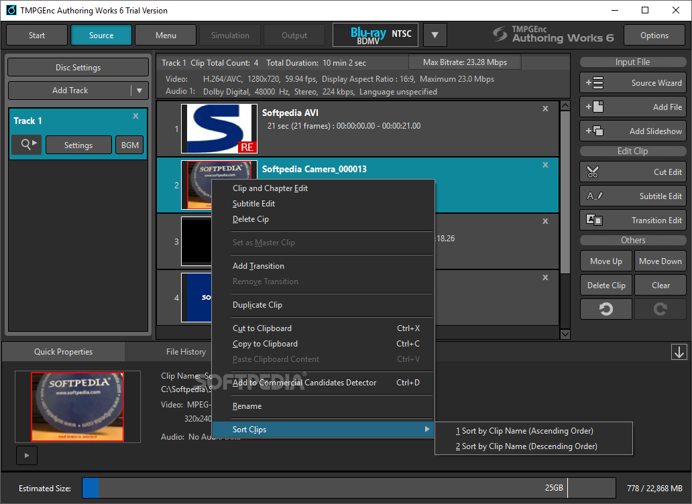The image size is (692, 504).
Task: Click the Clear button
Action: click(660, 286)
